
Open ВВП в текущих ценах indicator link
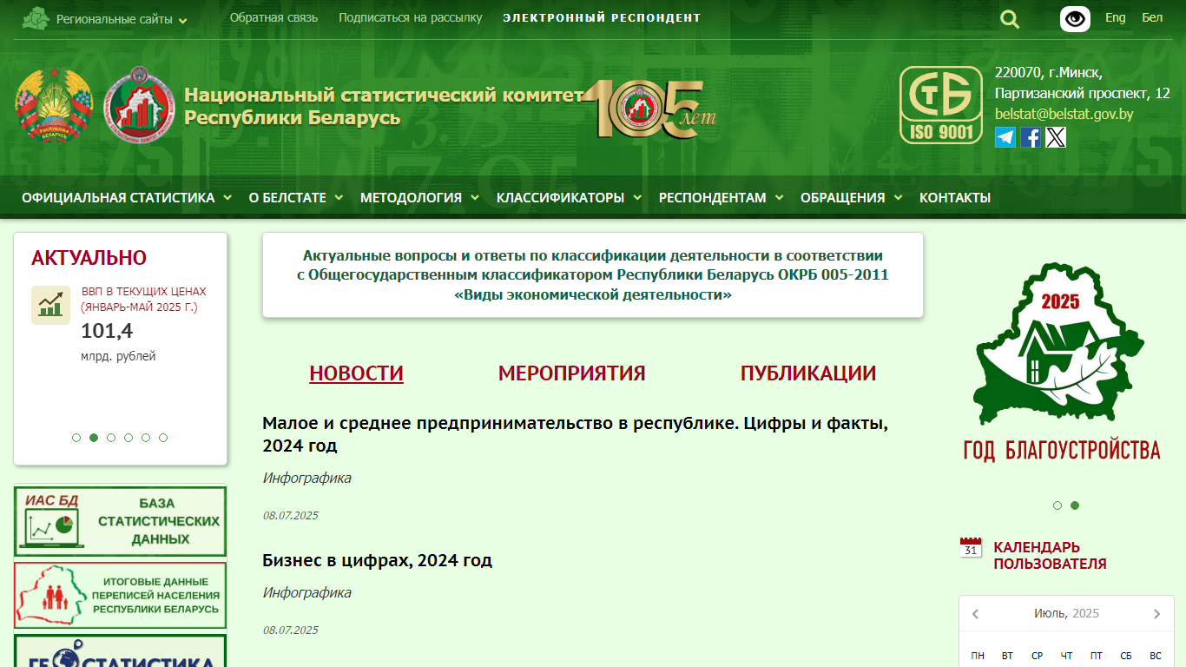pyautogui.click(x=144, y=299)
